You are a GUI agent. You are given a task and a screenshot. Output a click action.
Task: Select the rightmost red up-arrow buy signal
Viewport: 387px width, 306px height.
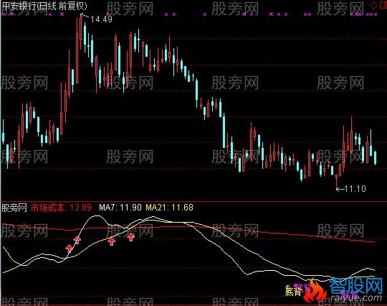[131, 237]
